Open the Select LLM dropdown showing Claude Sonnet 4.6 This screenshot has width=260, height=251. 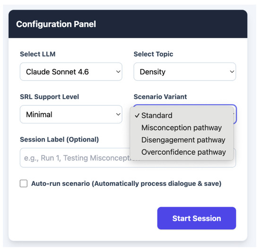point(71,72)
